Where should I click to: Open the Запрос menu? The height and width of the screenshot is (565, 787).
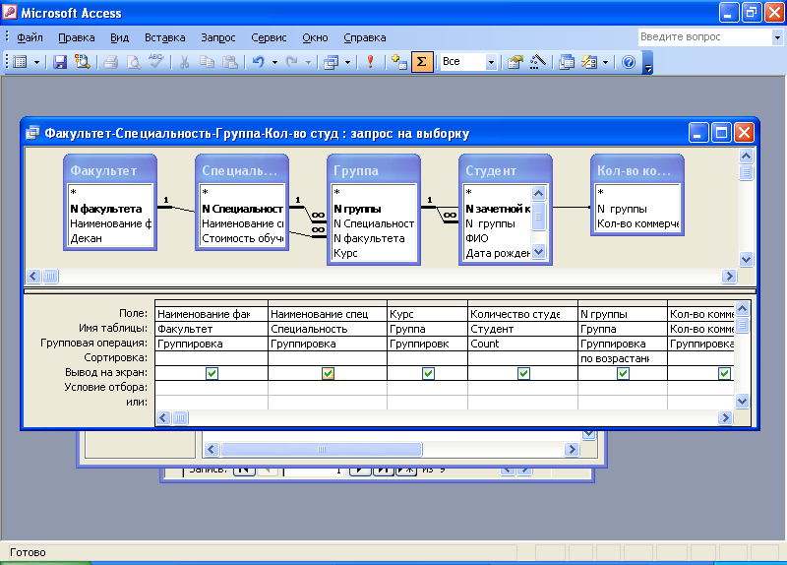click(x=217, y=37)
